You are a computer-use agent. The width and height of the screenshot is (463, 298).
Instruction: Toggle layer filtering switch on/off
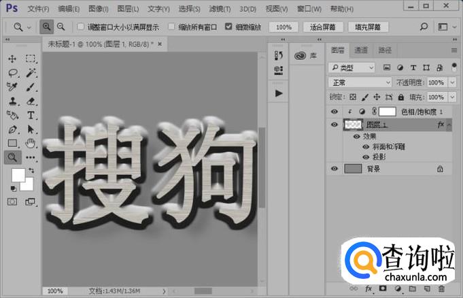tap(454, 67)
